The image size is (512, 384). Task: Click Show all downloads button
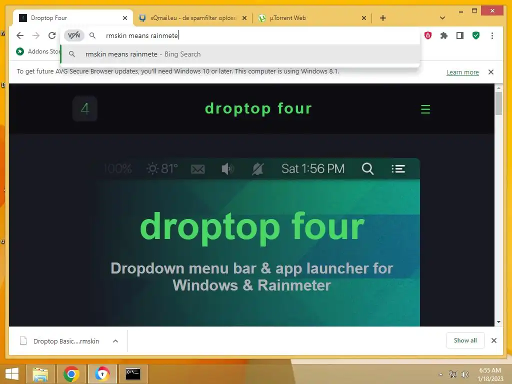click(x=465, y=340)
